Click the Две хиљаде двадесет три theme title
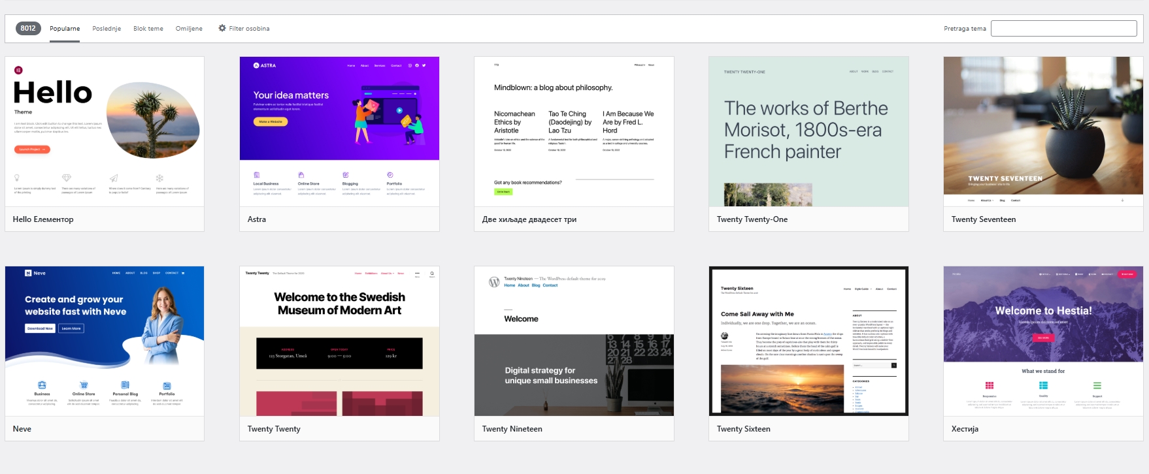Viewport: 1149px width, 474px height. pyautogui.click(x=529, y=219)
